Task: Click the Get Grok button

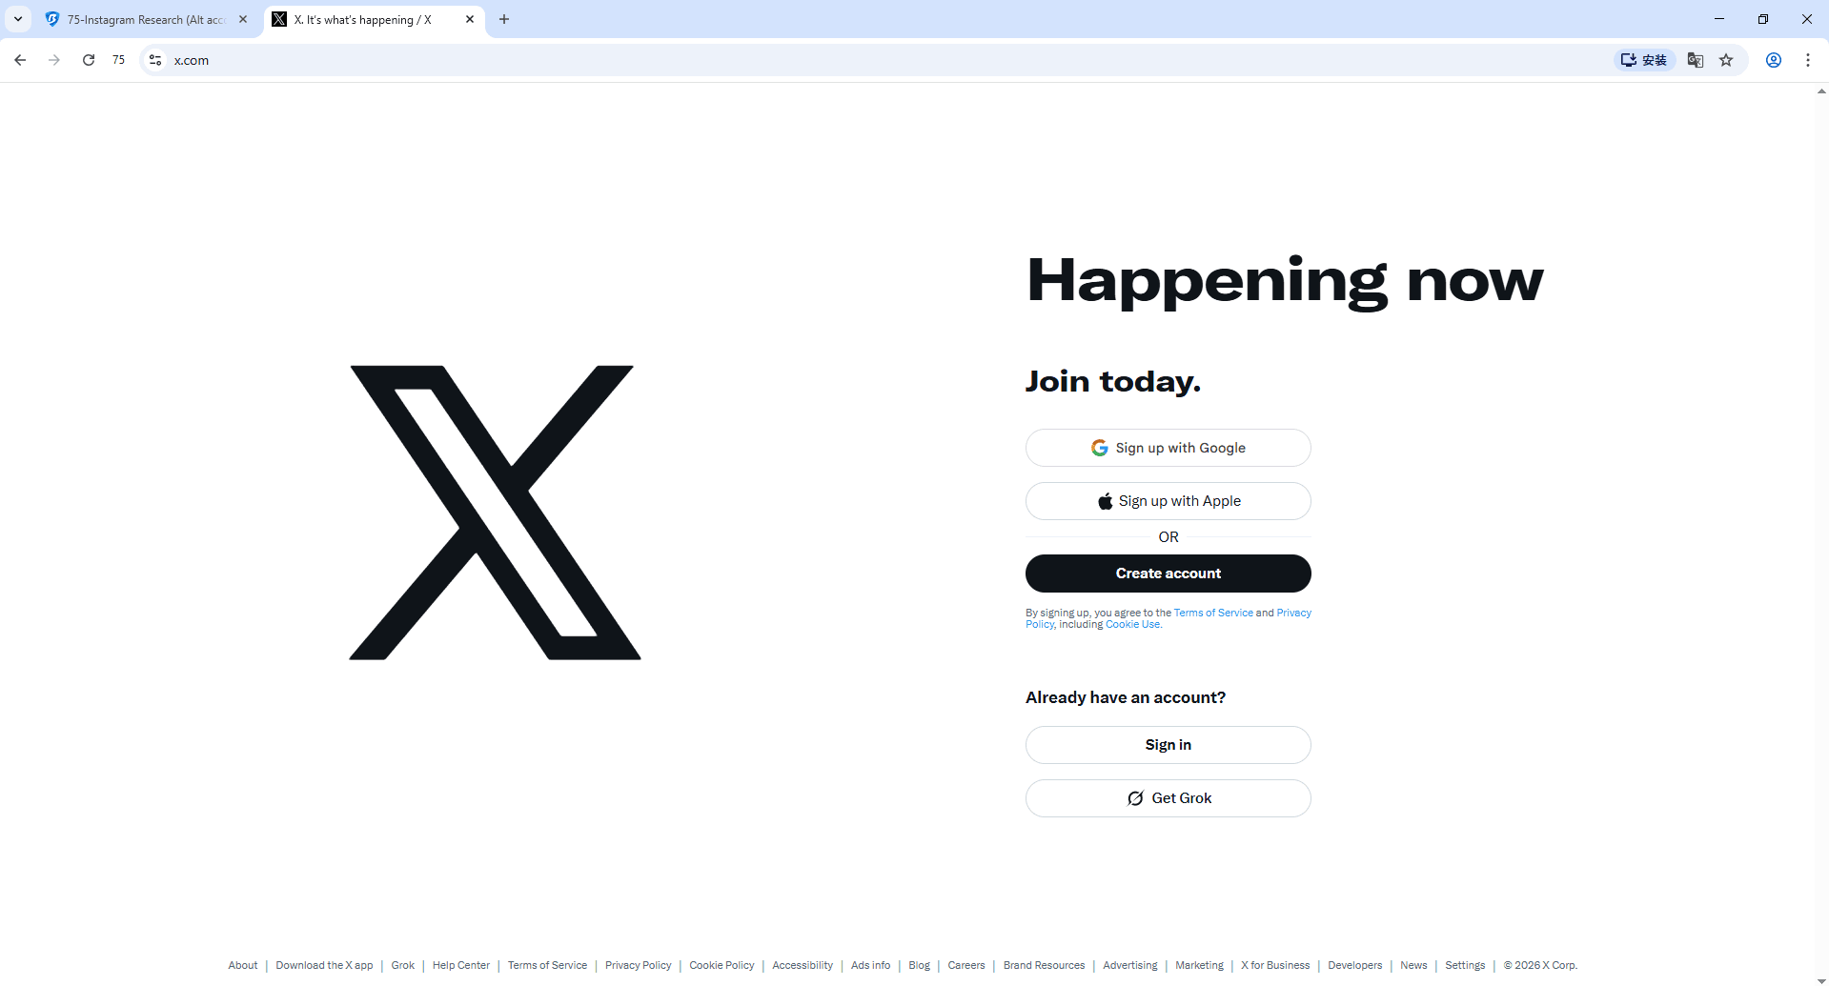Action: tap(1169, 798)
